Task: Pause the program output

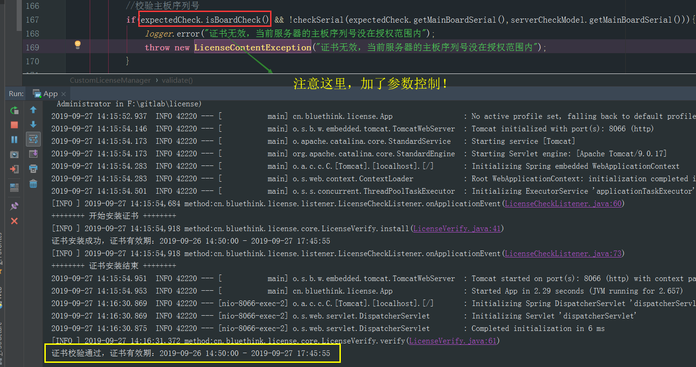Action: click(x=14, y=140)
